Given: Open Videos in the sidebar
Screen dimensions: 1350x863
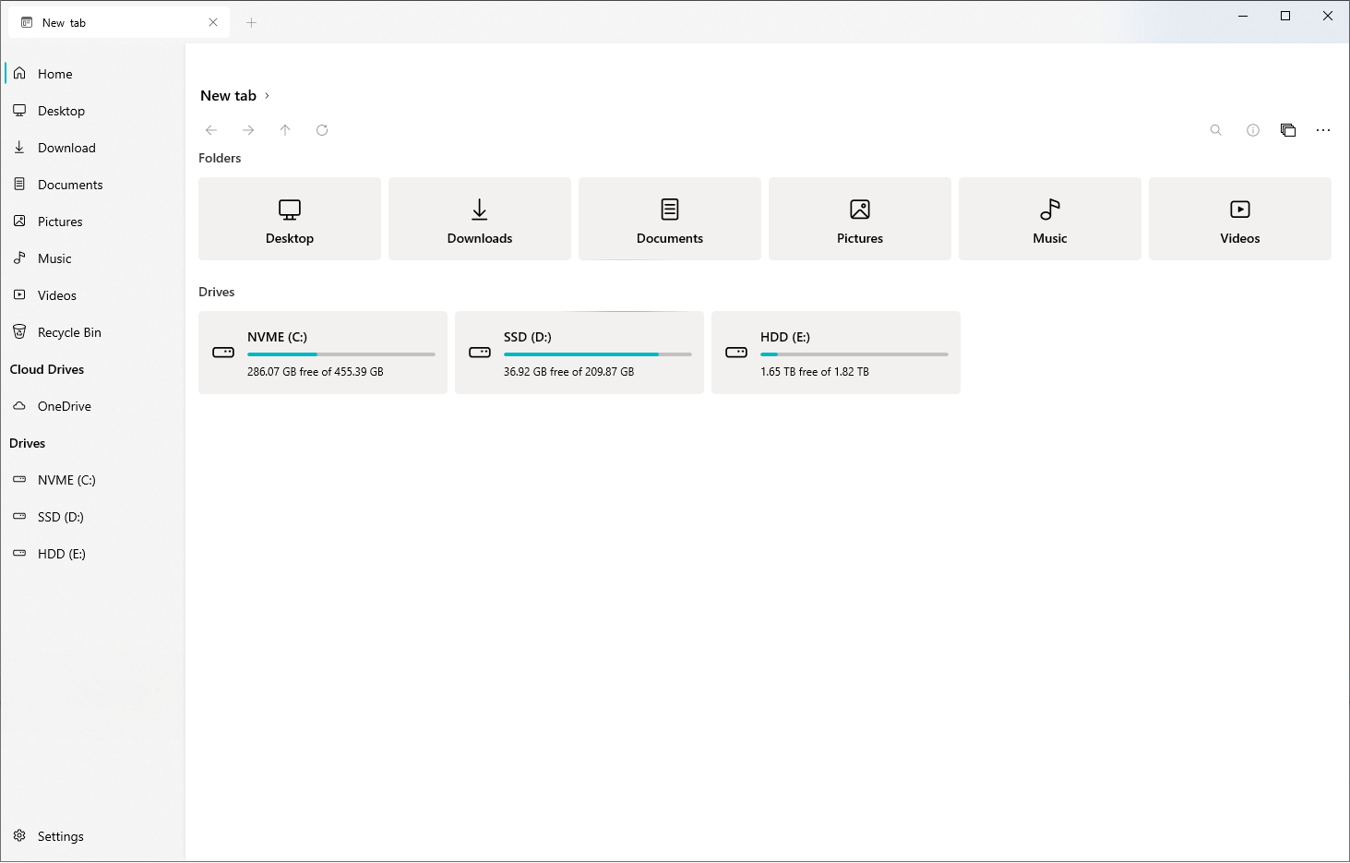Looking at the screenshot, I should point(92,295).
